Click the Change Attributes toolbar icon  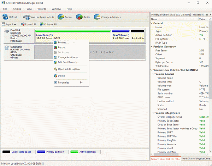(97, 17)
